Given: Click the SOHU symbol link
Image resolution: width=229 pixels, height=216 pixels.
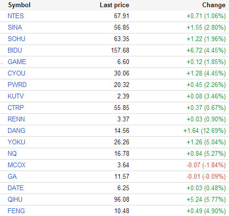Looking at the screenshot, I should coord(16,39).
